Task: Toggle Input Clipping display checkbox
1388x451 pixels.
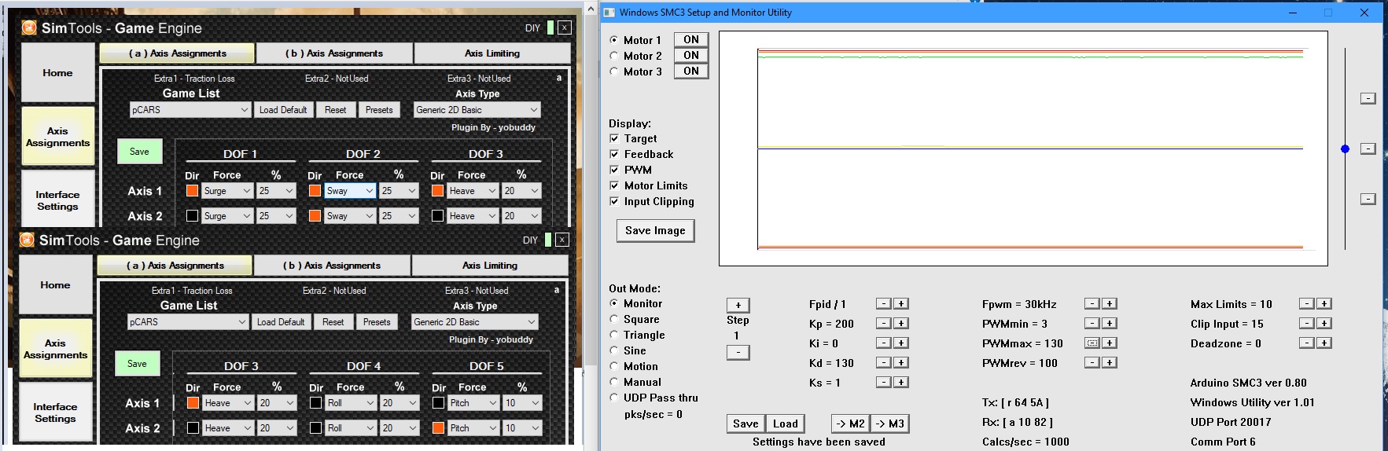Action: tap(614, 201)
